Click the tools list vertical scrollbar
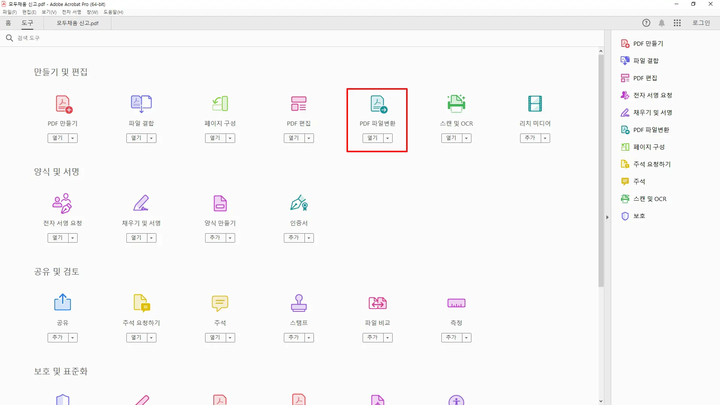The image size is (720, 405). point(601,171)
